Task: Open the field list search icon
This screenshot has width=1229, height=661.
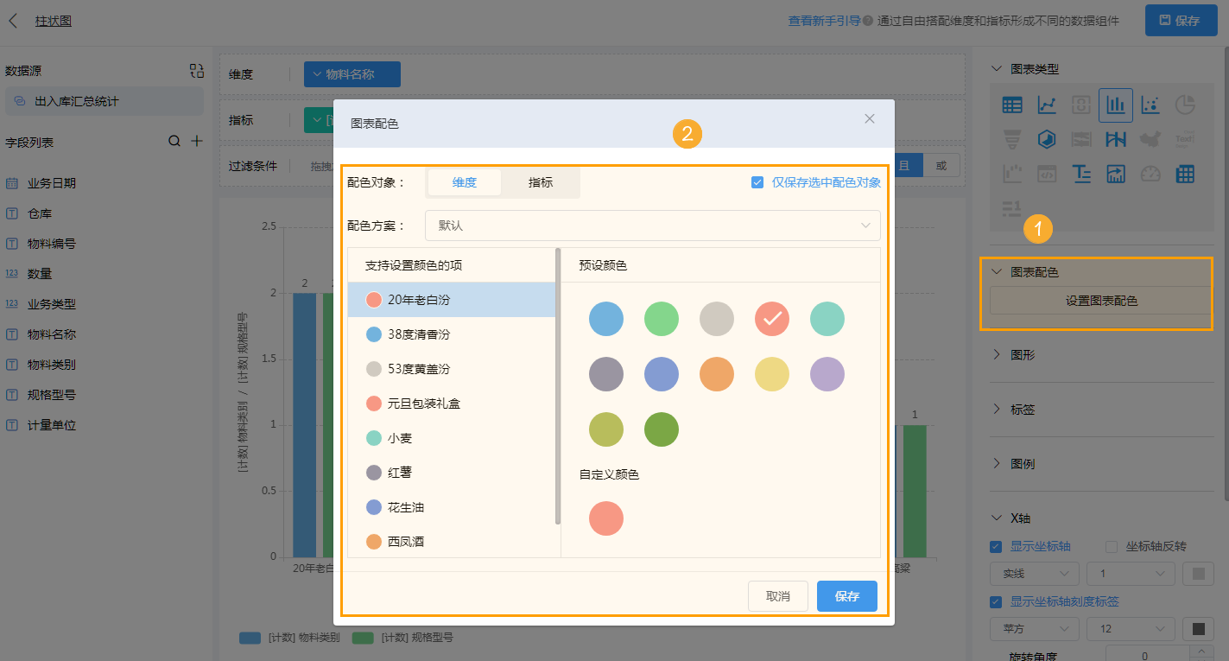Action: point(176,142)
